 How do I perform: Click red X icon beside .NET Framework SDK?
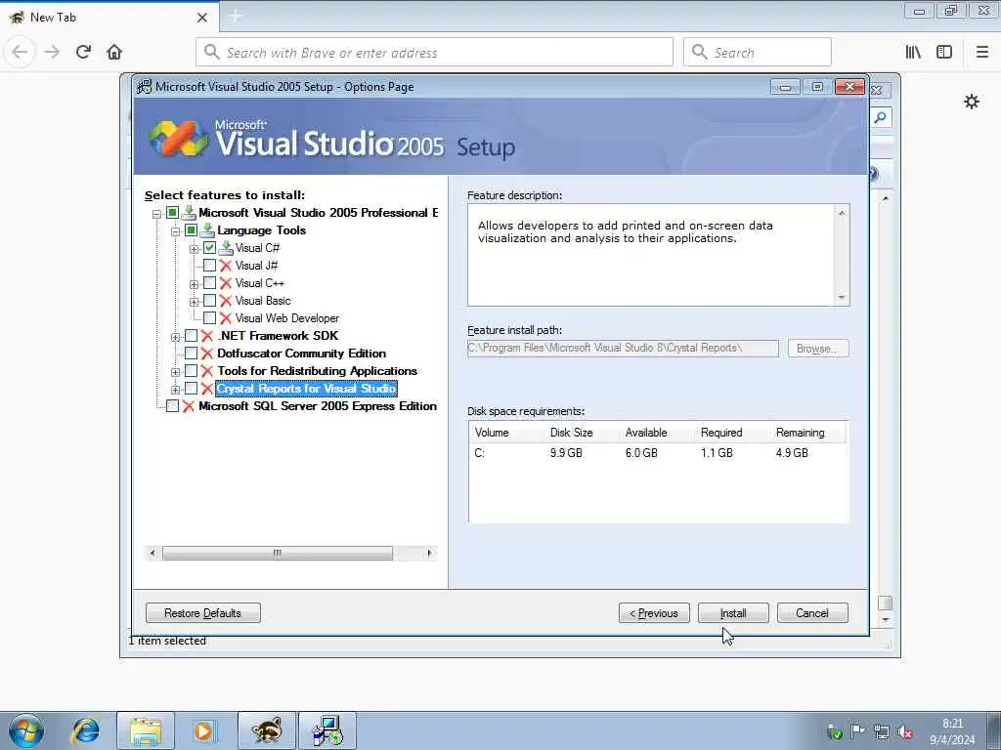coord(207,336)
